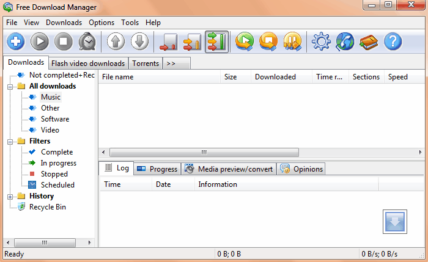The width and height of the screenshot is (428, 262).
Task: Select medium traffic mode icon
Action: 193,42
